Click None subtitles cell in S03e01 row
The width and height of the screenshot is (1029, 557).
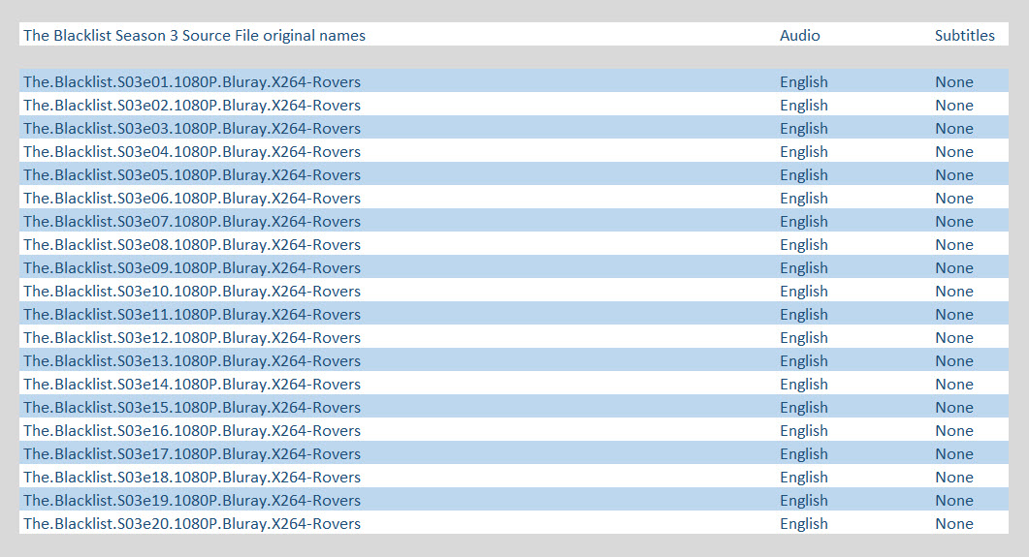(954, 82)
